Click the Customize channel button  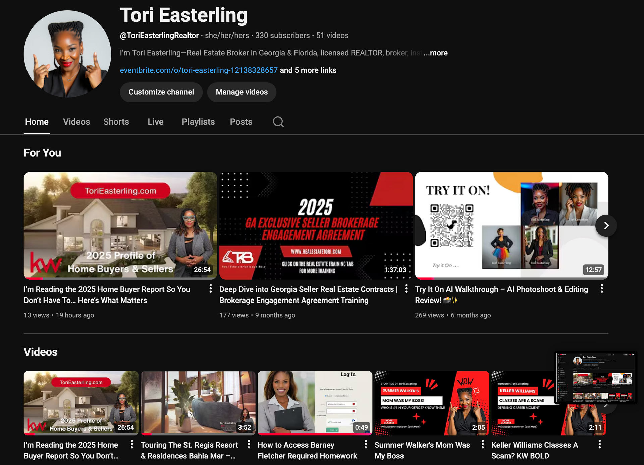click(x=161, y=92)
